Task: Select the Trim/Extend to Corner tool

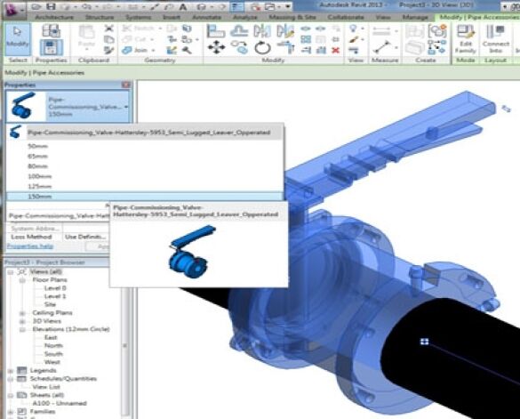Action: click(285, 47)
